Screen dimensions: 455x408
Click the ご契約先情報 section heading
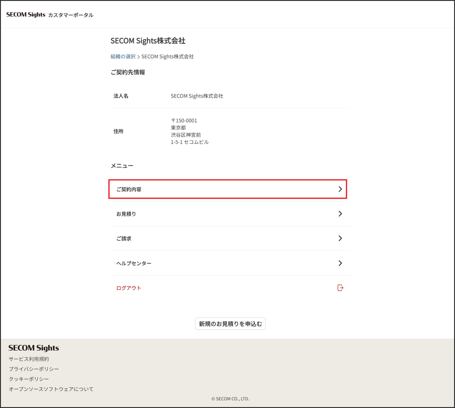coord(128,72)
